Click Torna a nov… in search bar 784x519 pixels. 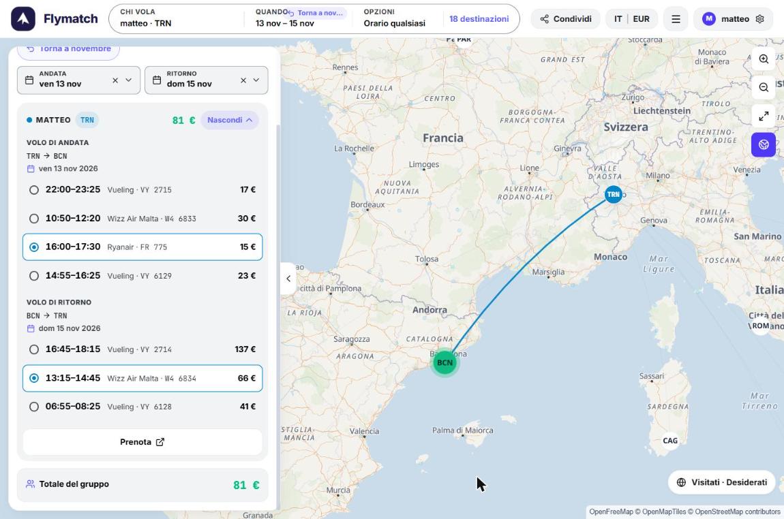[x=316, y=12]
